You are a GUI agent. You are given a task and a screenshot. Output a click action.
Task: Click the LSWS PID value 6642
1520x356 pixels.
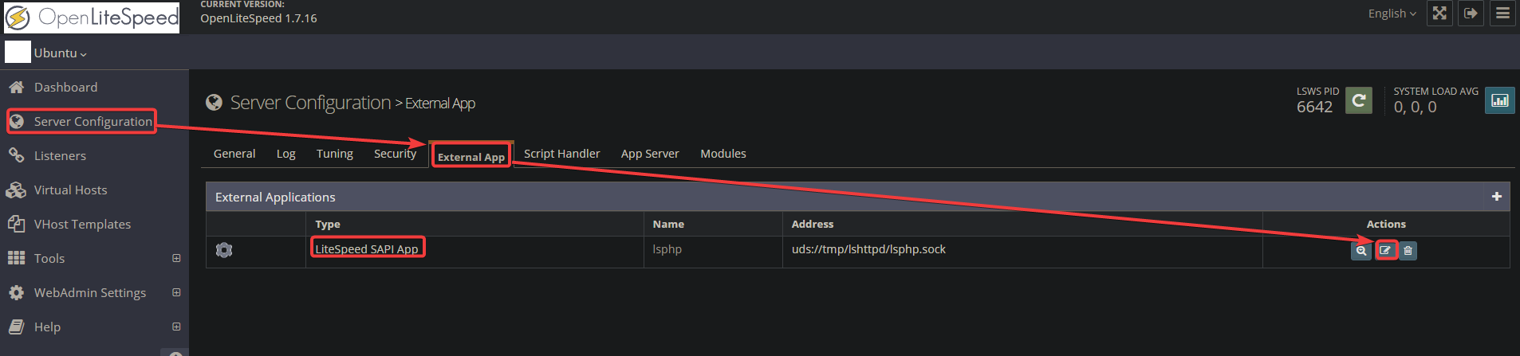pos(1314,107)
